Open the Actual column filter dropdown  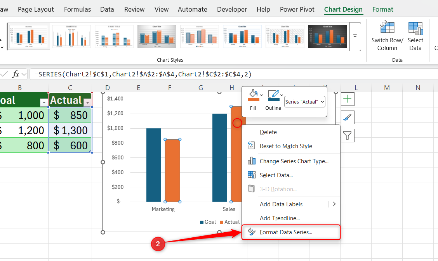(x=88, y=103)
